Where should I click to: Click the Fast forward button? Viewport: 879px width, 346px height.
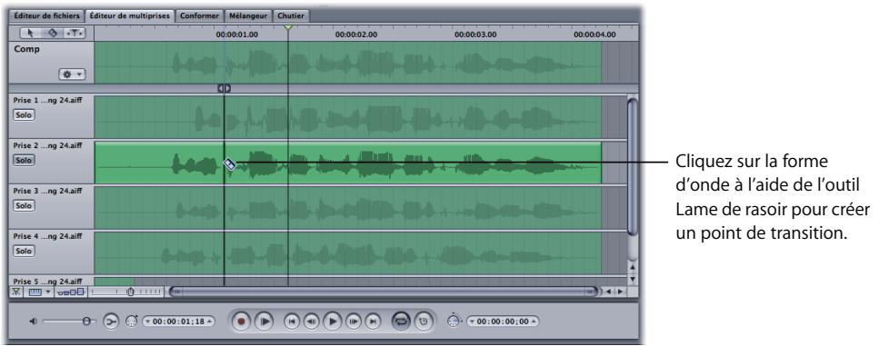(354, 321)
